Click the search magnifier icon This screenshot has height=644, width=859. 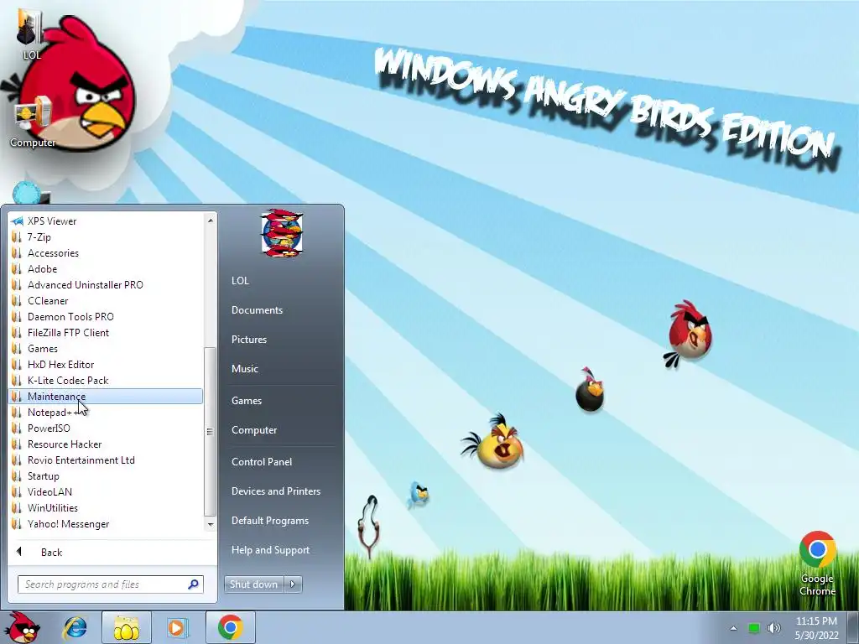tap(194, 584)
